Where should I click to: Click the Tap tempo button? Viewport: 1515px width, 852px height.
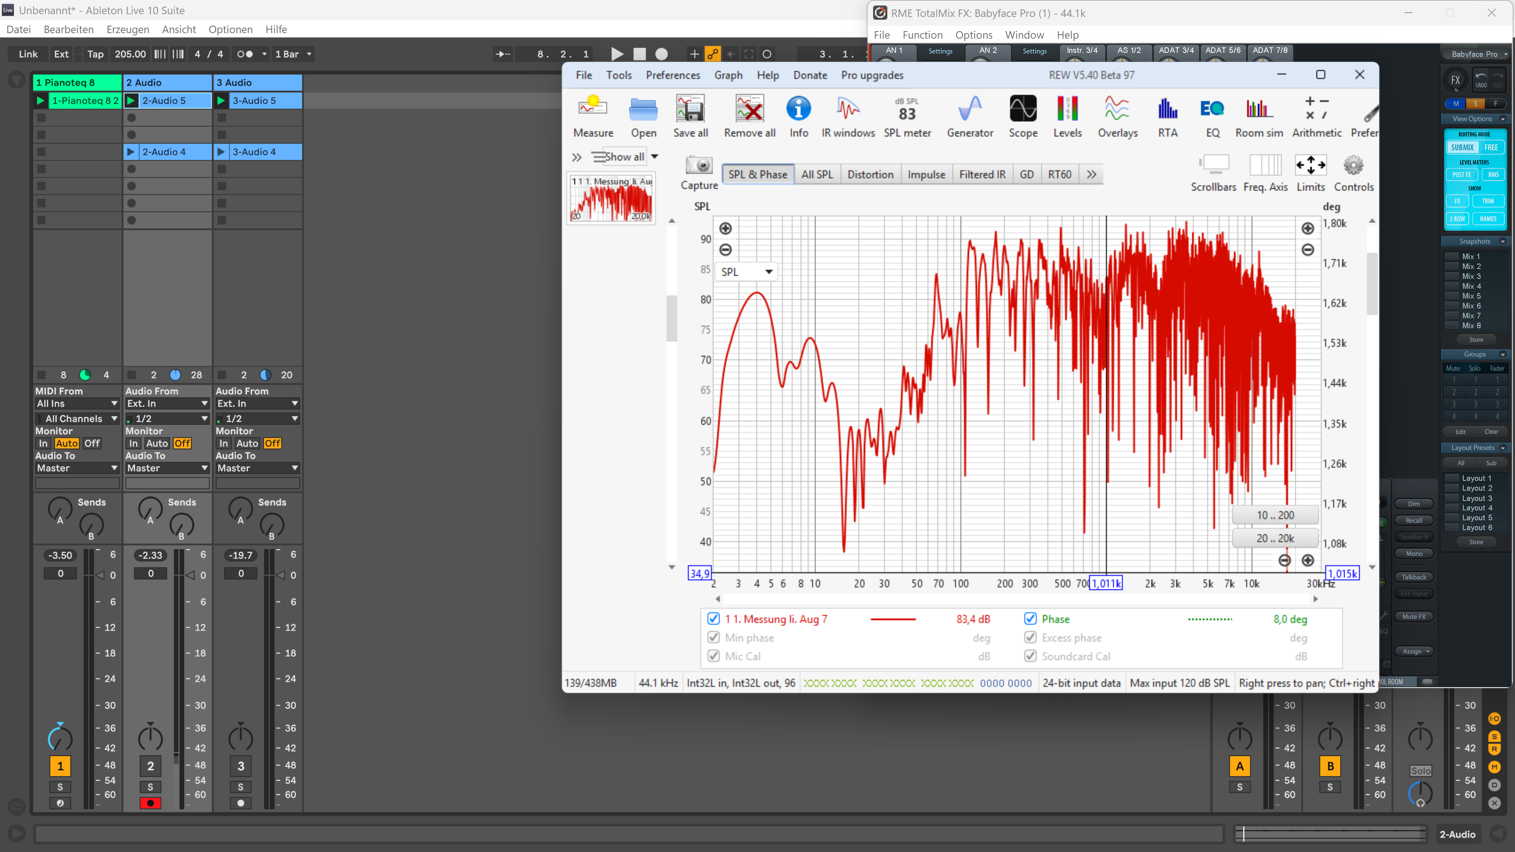(95, 54)
